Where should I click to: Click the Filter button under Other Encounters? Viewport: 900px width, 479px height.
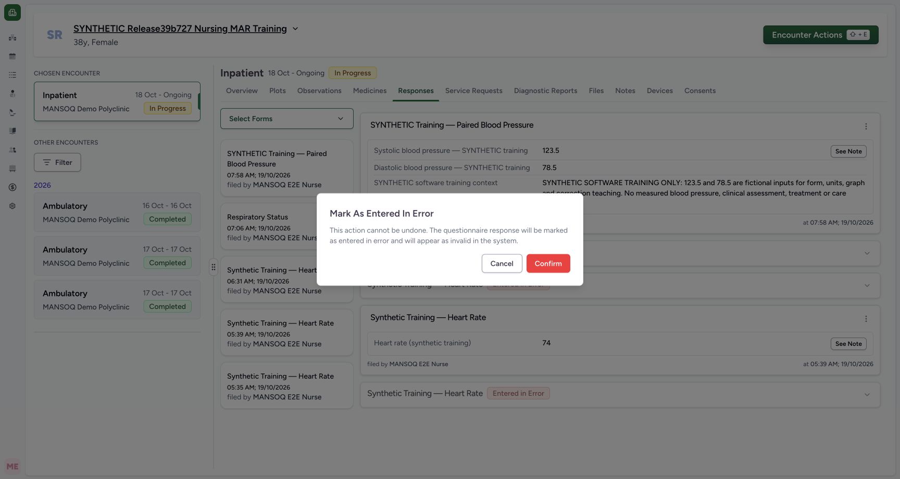click(x=57, y=162)
